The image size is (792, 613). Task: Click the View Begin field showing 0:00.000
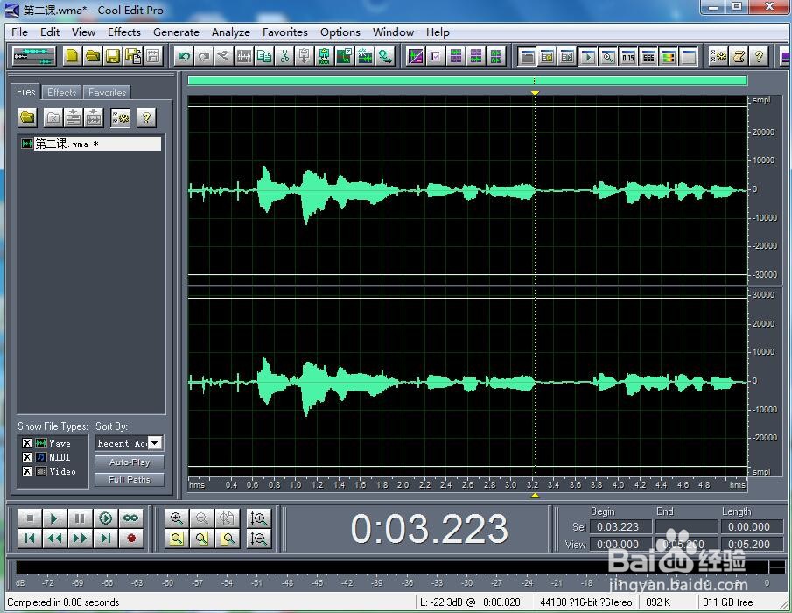[620, 545]
